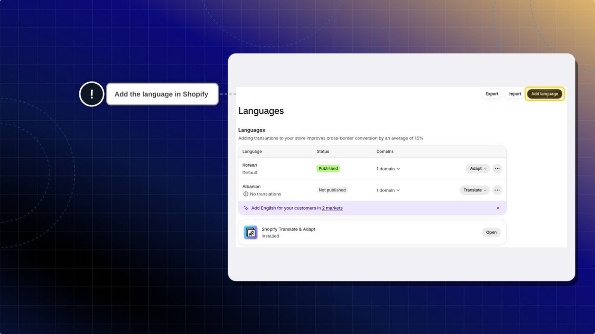Screen dimensions: 595x334
Task: Click the Shopify Translate & Adapt app icon
Action: pyautogui.click(x=251, y=233)
